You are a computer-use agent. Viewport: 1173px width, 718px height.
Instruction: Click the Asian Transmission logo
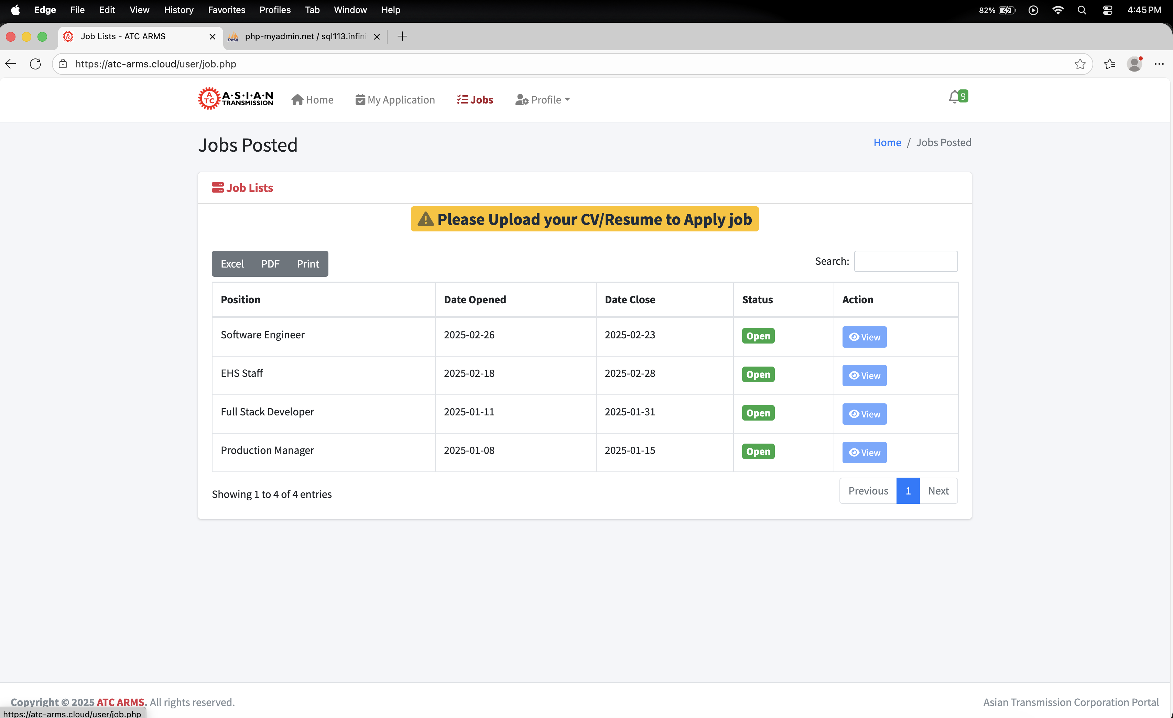coord(236,99)
